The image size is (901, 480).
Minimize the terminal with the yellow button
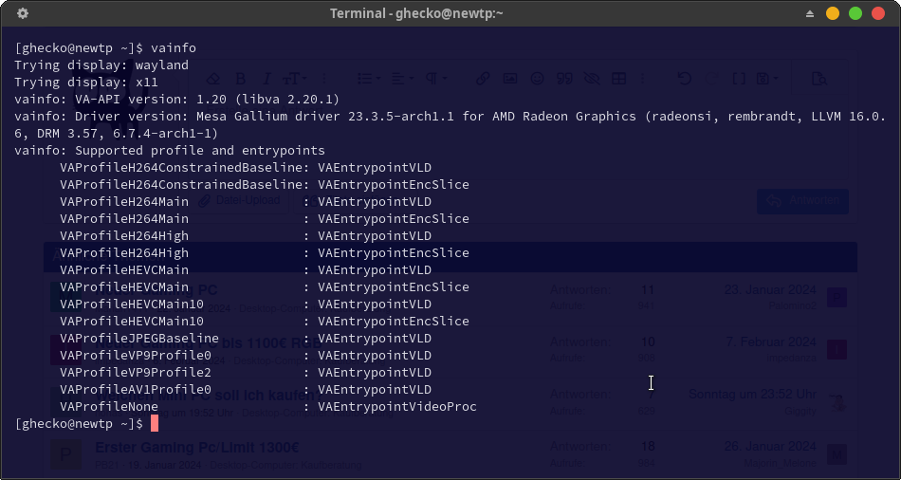point(833,13)
